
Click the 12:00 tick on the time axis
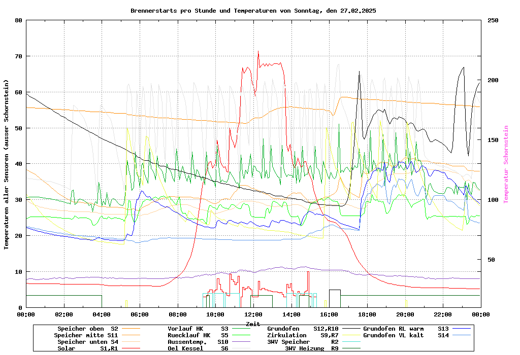pos(253,314)
